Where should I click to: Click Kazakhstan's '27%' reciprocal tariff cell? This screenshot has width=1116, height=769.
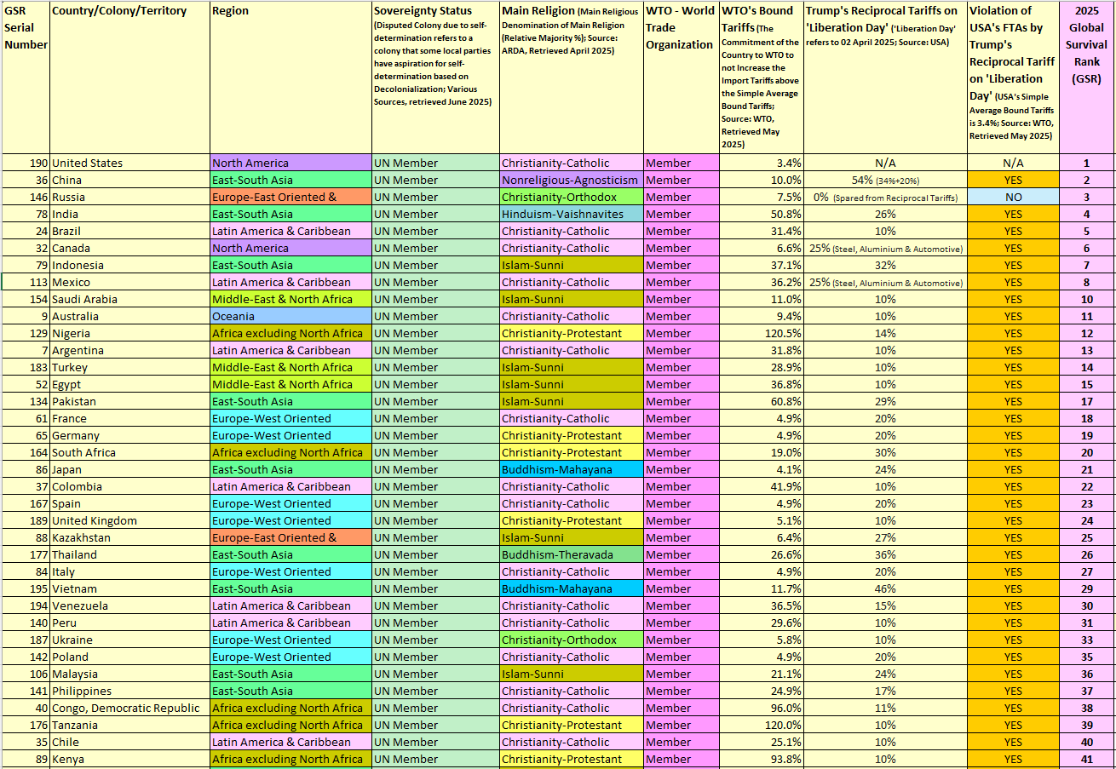[x=885, y=537]
